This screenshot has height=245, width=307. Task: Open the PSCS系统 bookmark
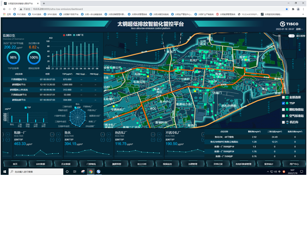[19, 14]
